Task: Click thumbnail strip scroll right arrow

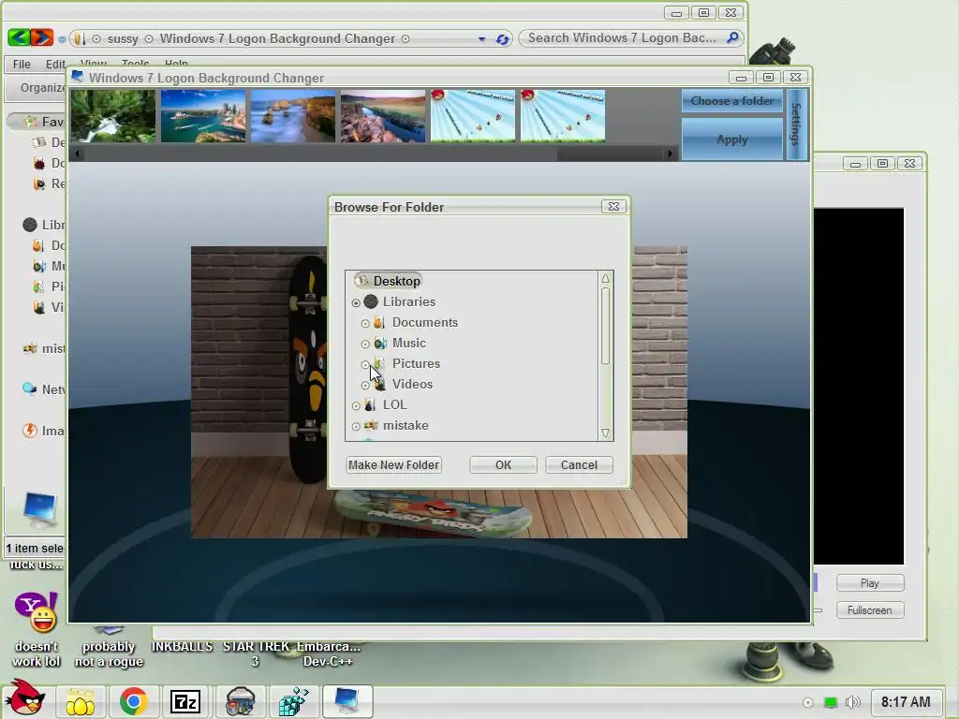Action: [x=671, y=154]
